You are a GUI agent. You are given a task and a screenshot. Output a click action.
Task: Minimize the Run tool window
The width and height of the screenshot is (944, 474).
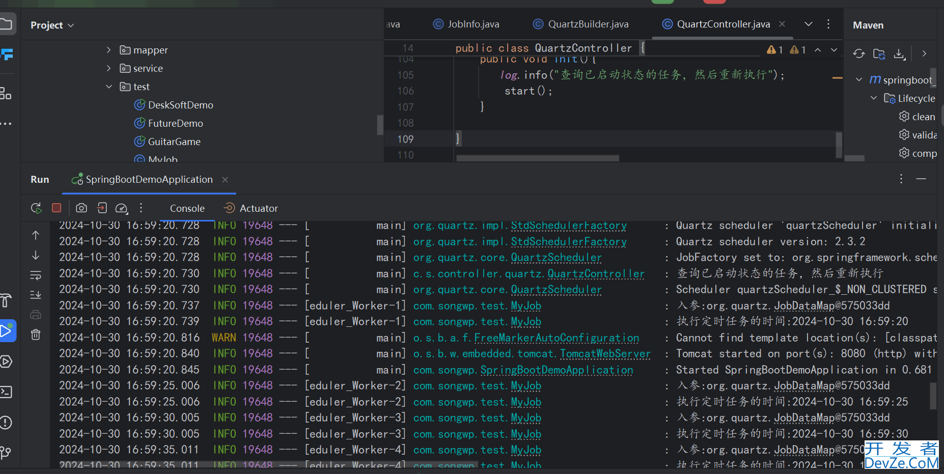pos(921,179)
